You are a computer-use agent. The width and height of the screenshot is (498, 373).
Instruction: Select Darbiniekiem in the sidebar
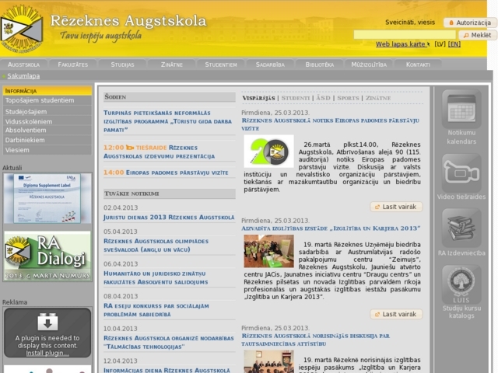tap(47, 140)
